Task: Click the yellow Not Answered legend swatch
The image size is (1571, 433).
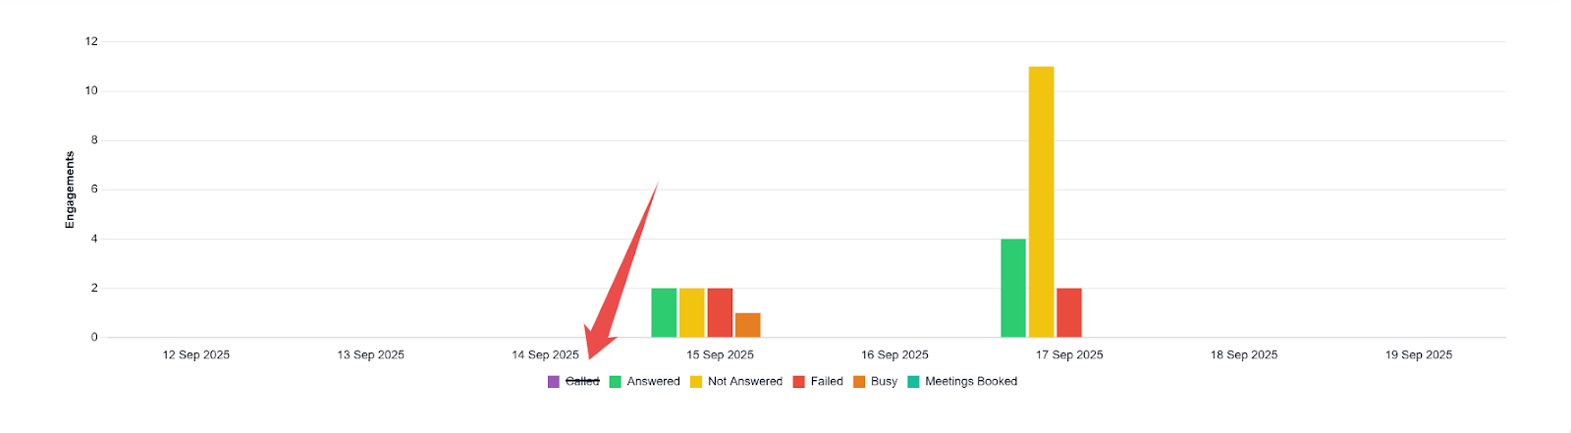Action: (x=696, y=382)
